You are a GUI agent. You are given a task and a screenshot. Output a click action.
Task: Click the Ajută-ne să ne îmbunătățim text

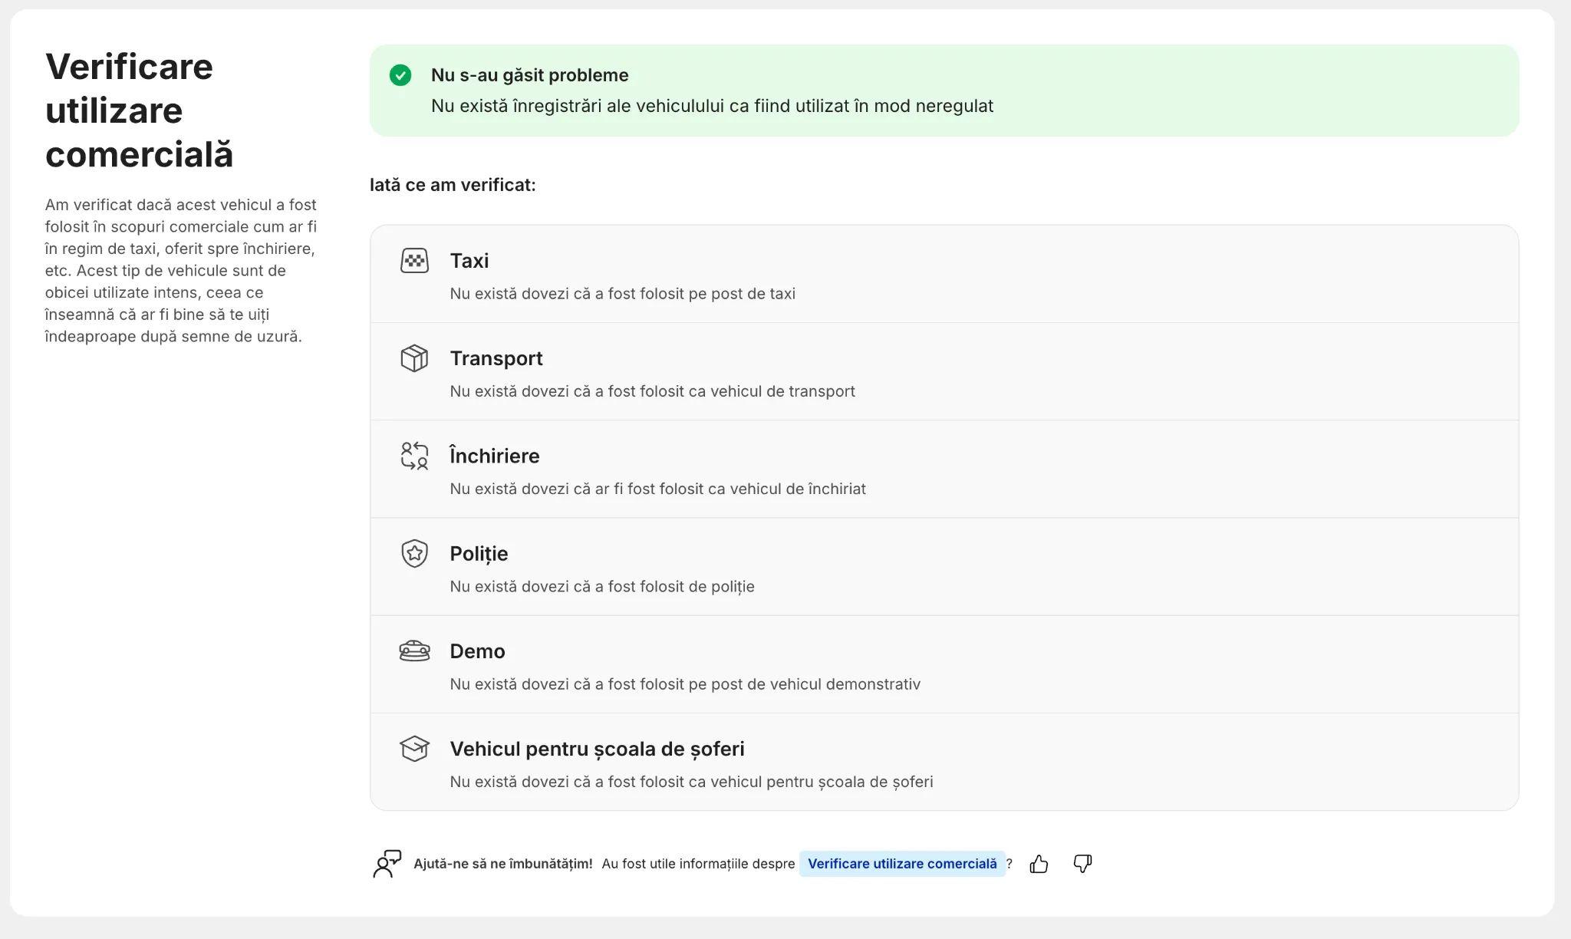[503, 864]
